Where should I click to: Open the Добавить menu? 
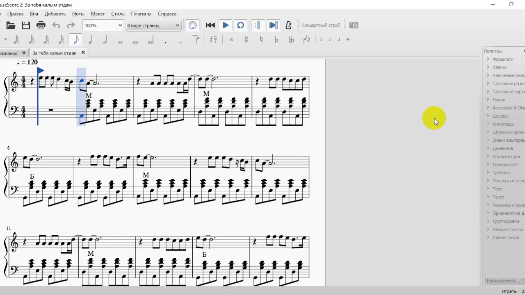point(55,14)
